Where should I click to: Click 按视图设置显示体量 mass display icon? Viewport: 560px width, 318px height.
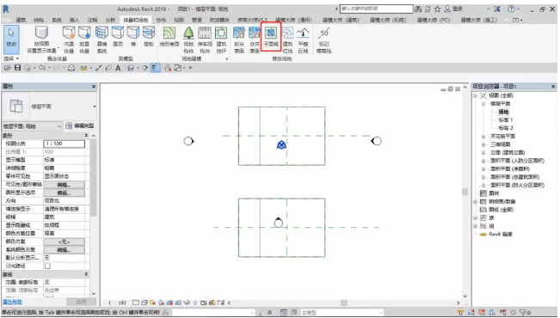[41, 33]
